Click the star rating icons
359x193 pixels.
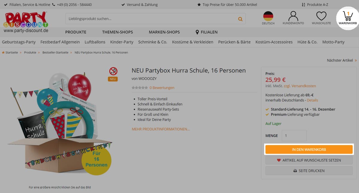click(140, 88)
